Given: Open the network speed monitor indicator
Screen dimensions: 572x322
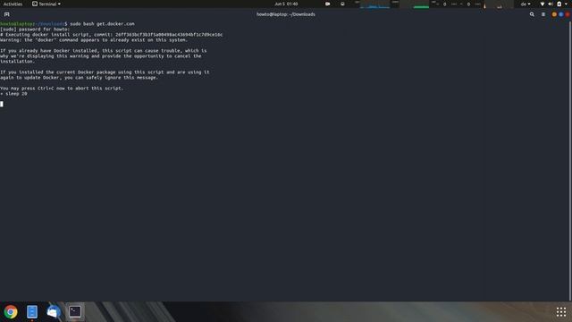Looking at the screenshot, I should coord(457,4).
